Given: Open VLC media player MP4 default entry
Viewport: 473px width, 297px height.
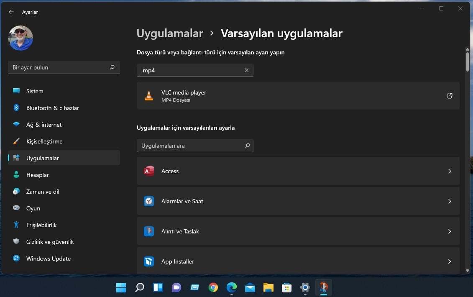Looking at the screenshot, I should click(298, 96).
